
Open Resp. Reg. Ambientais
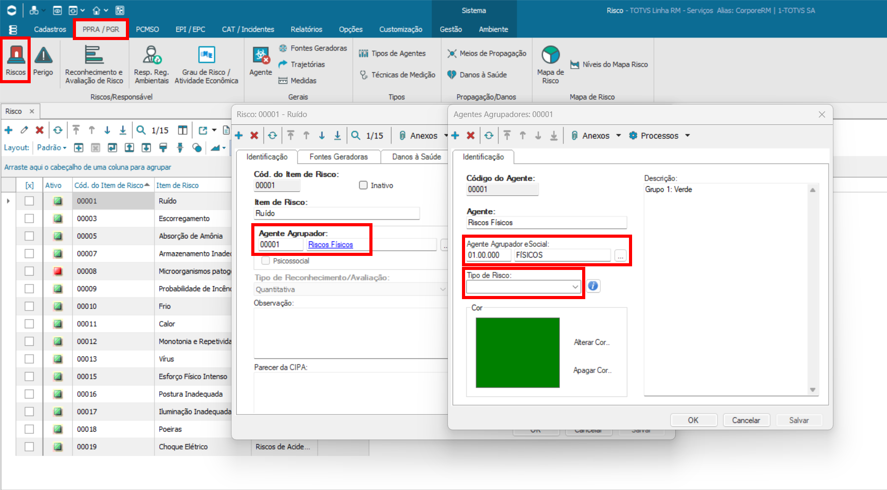pos(151,65)
